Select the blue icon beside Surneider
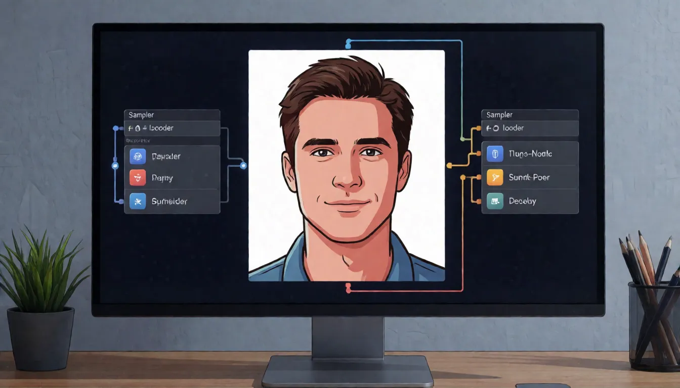The width and height of the screenshot is (680, 388). click(x=138, y=201)
